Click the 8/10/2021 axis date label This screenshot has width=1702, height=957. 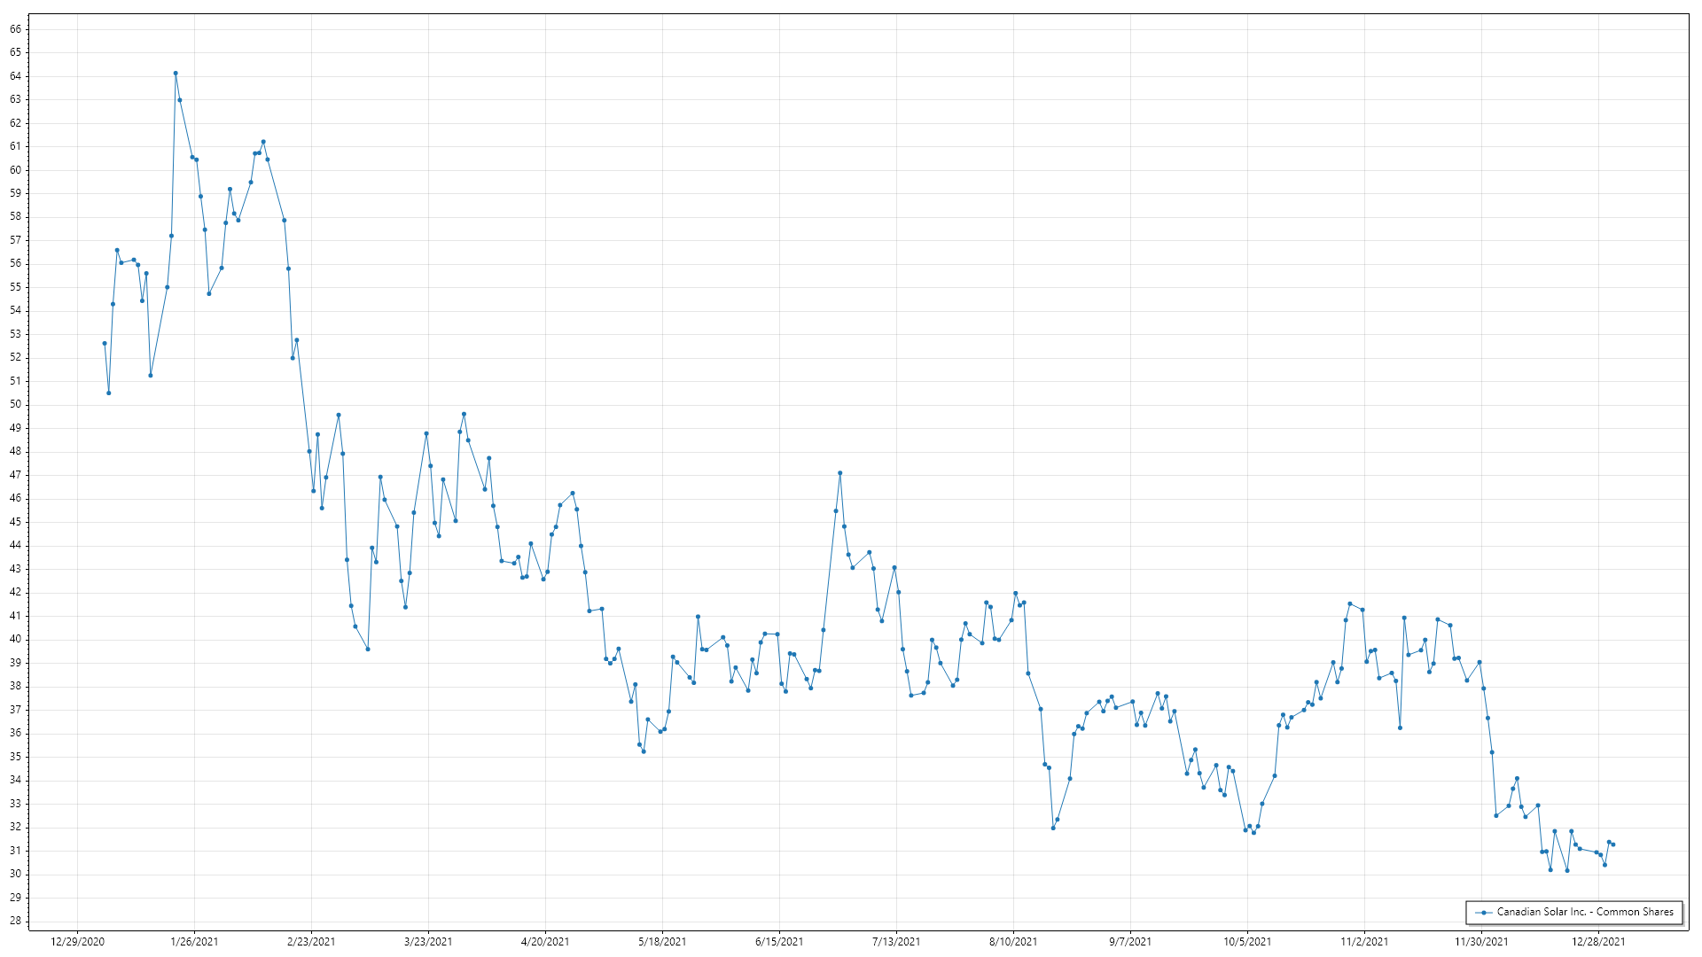(x=1013, y=942)
